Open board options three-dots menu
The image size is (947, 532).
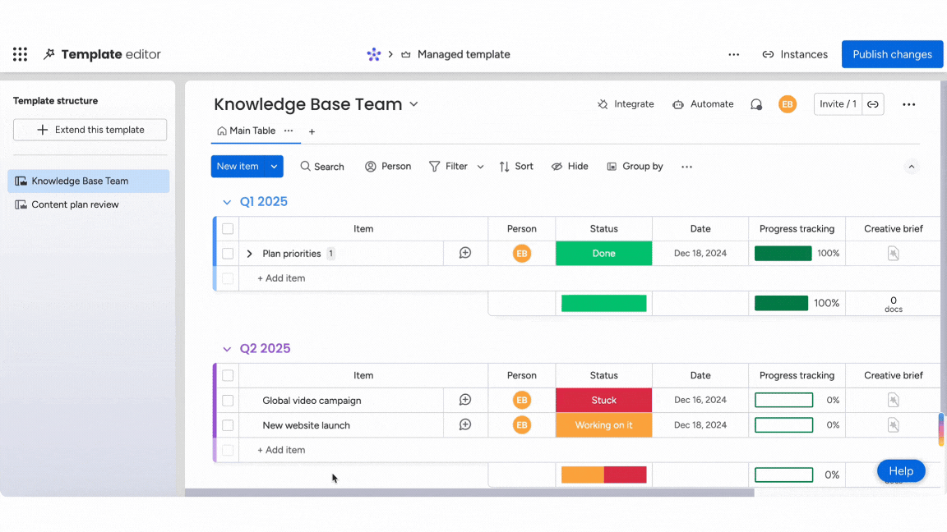point(909,104)
